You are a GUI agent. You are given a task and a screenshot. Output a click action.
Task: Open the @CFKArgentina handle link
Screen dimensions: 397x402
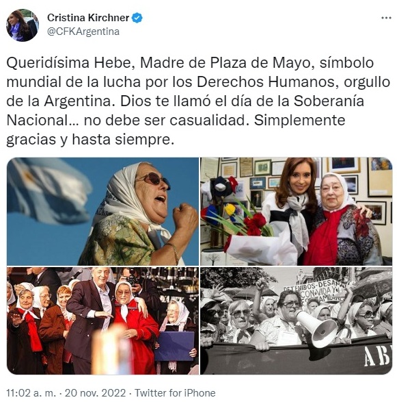83,32
